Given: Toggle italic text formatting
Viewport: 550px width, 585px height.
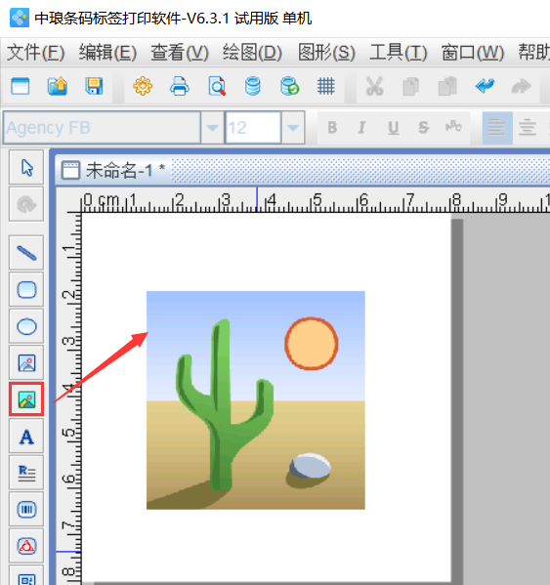Looking at the screenshot, I should (x=361, y=128).
